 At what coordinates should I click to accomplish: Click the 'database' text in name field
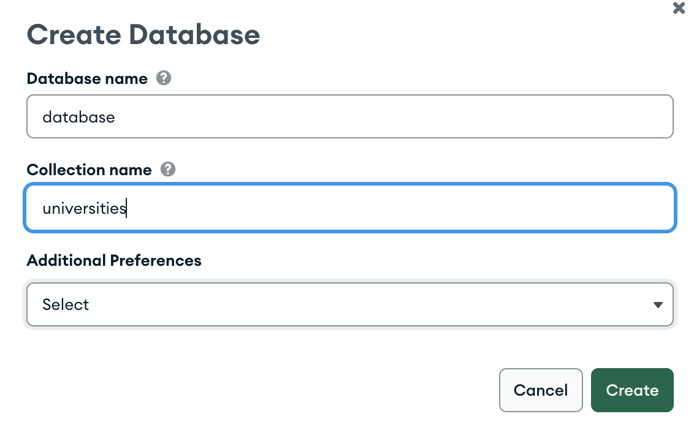(79, 117)
